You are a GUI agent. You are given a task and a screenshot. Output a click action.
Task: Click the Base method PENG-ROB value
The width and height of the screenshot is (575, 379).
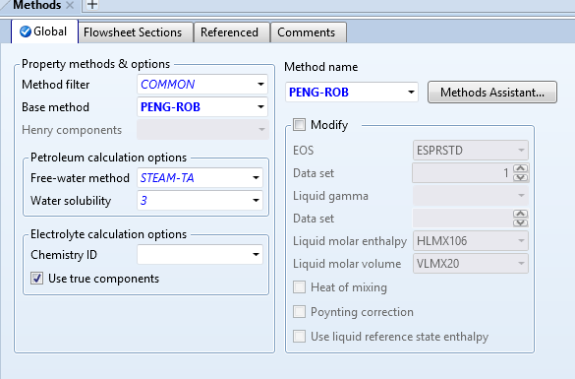click(x=170, y=107)
